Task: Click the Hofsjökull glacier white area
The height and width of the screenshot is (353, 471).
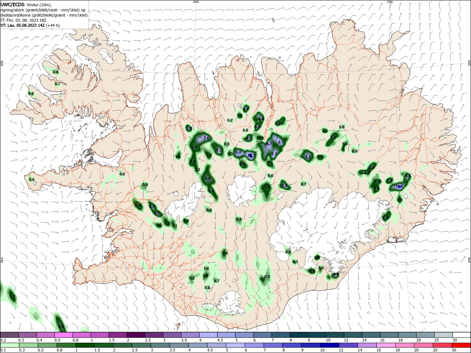Action: 241,190
